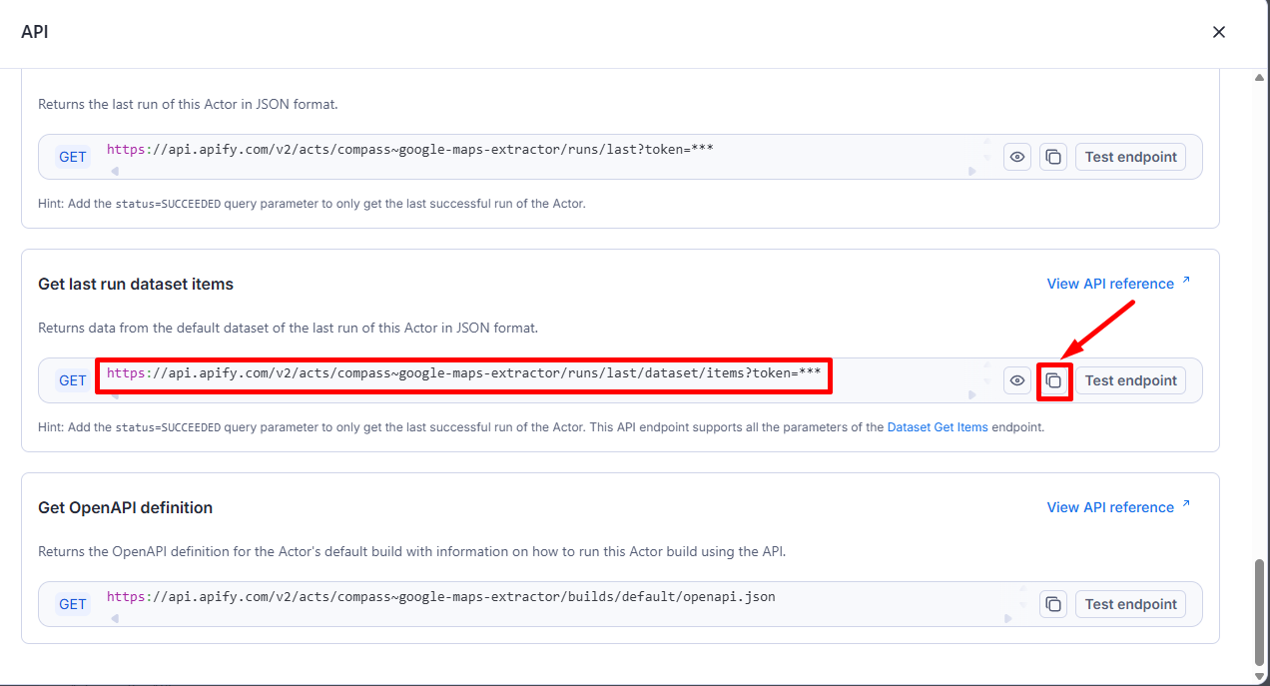Click the vertical scrollbar thumb
Viewport: 1270px width, 686px height.
pyautogui.click(x=1259, y=611)
